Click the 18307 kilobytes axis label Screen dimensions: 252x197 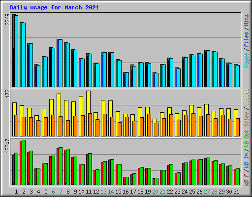point(7,146)
